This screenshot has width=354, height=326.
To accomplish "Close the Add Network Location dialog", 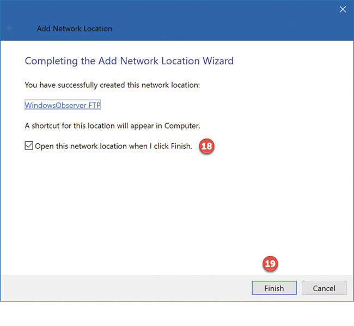I will pyautogui.click(x=343, y=9).
